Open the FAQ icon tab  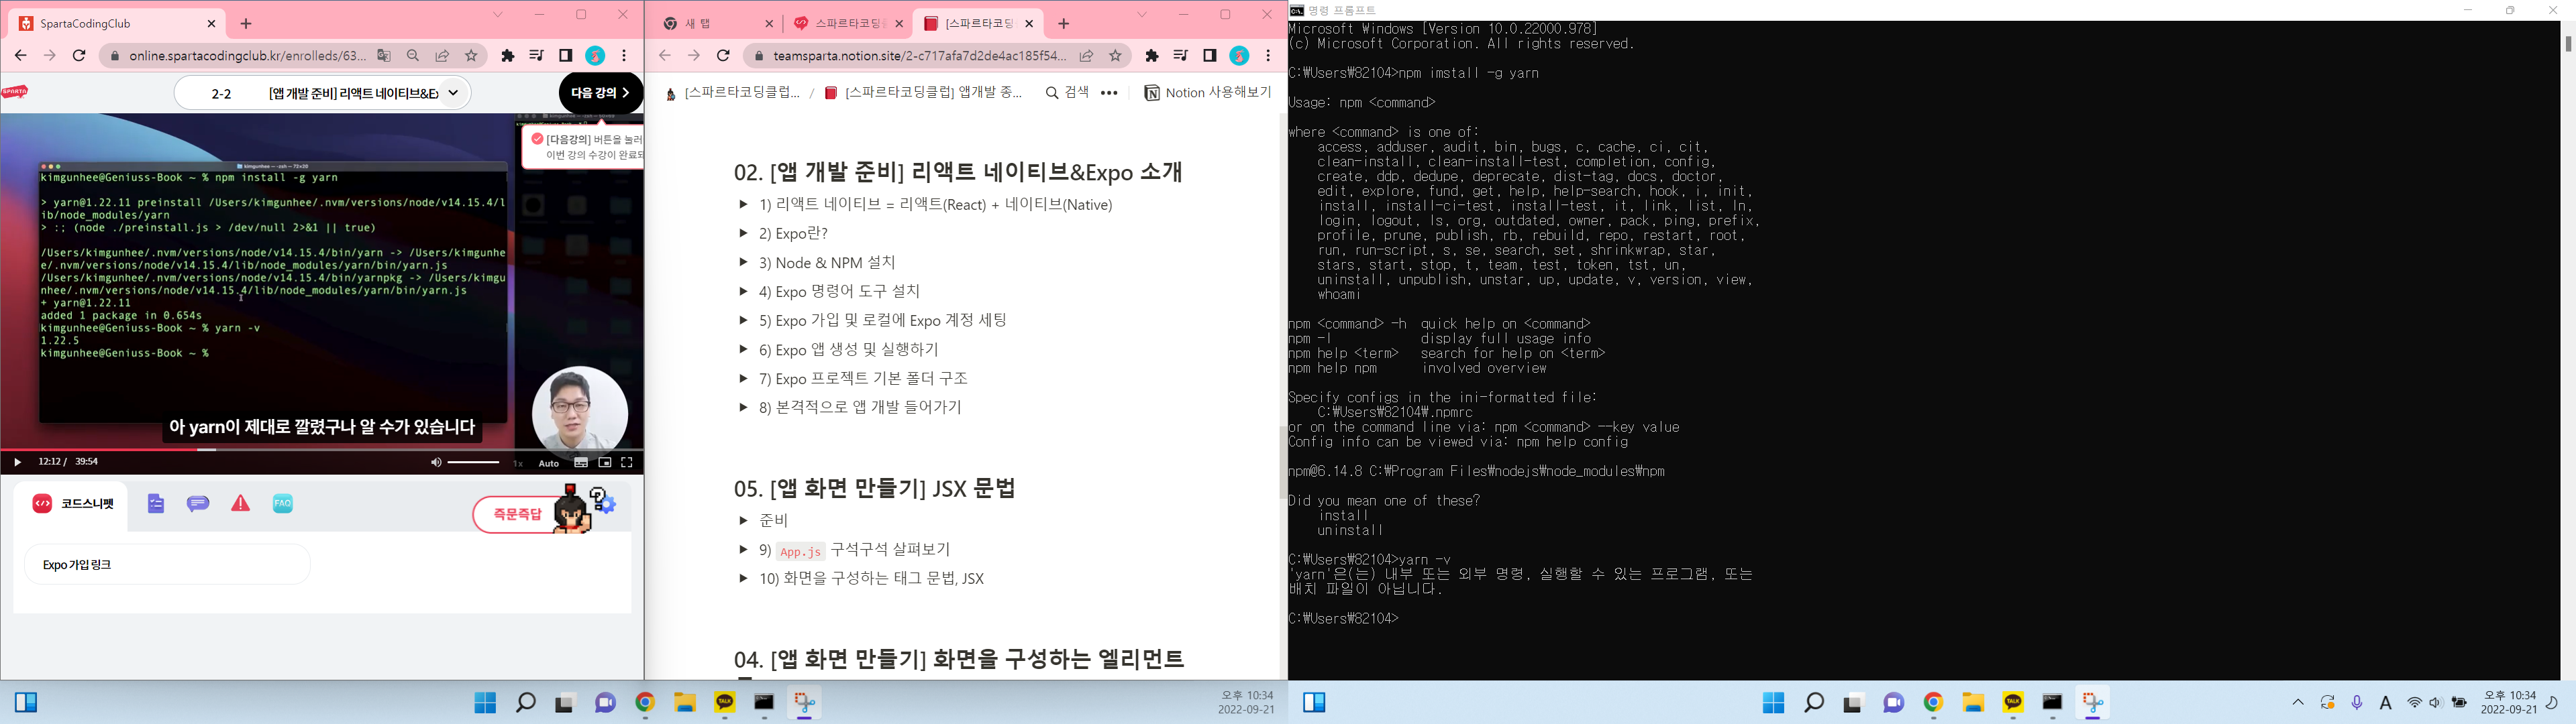click(283, 504)
